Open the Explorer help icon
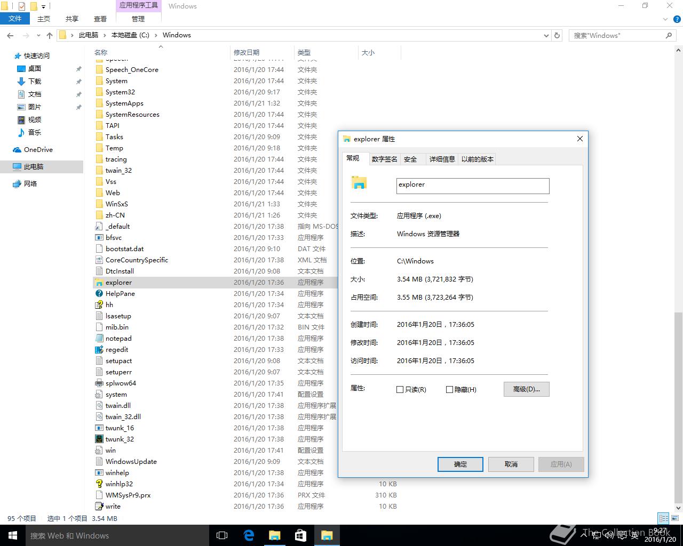This screenshot has height=546, width=683. pyautogui.click(x=678, y=19)
